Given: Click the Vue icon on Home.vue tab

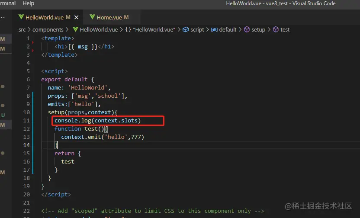Looking at the screenshot, I should click(92, 17).
